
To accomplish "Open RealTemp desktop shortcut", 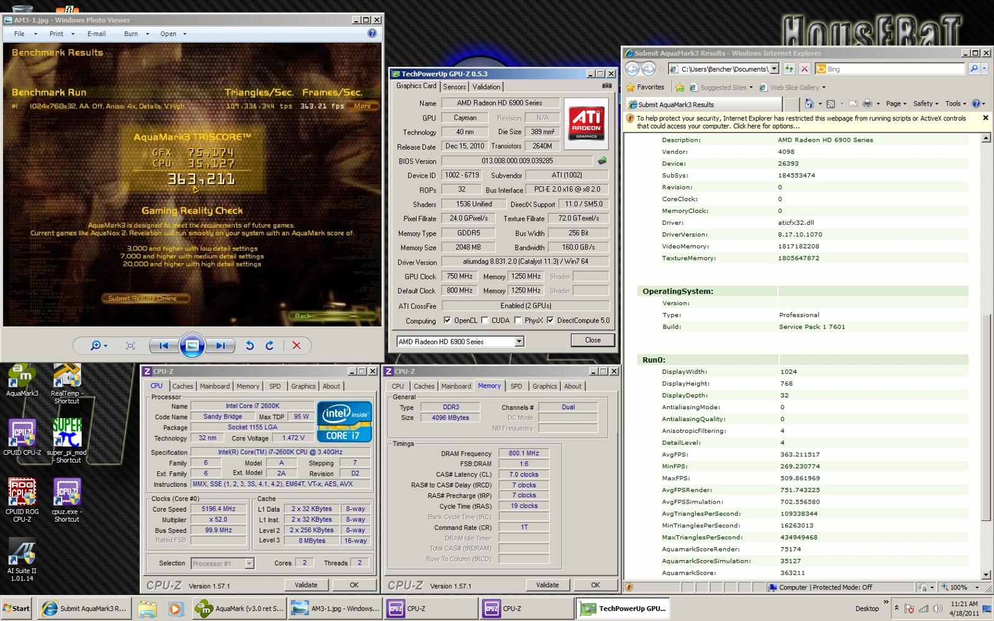I will (x=66, y=384).
